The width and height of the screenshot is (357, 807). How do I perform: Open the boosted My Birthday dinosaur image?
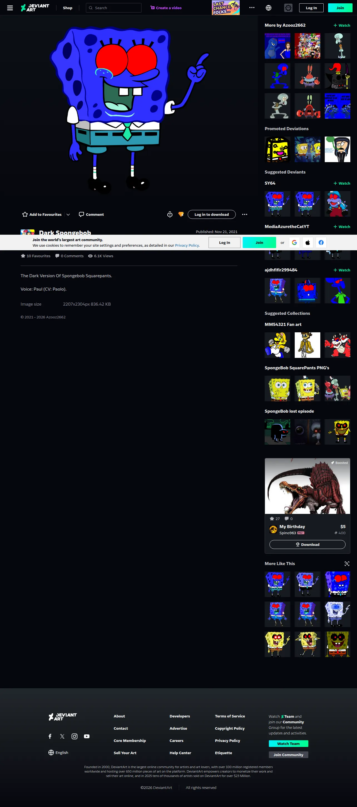coord(308,486)
